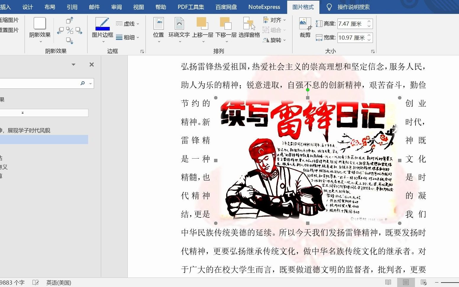This screenshot has height=287, width=459.
Task: Close the navigation pane
Action: click(x=92, y=65)
